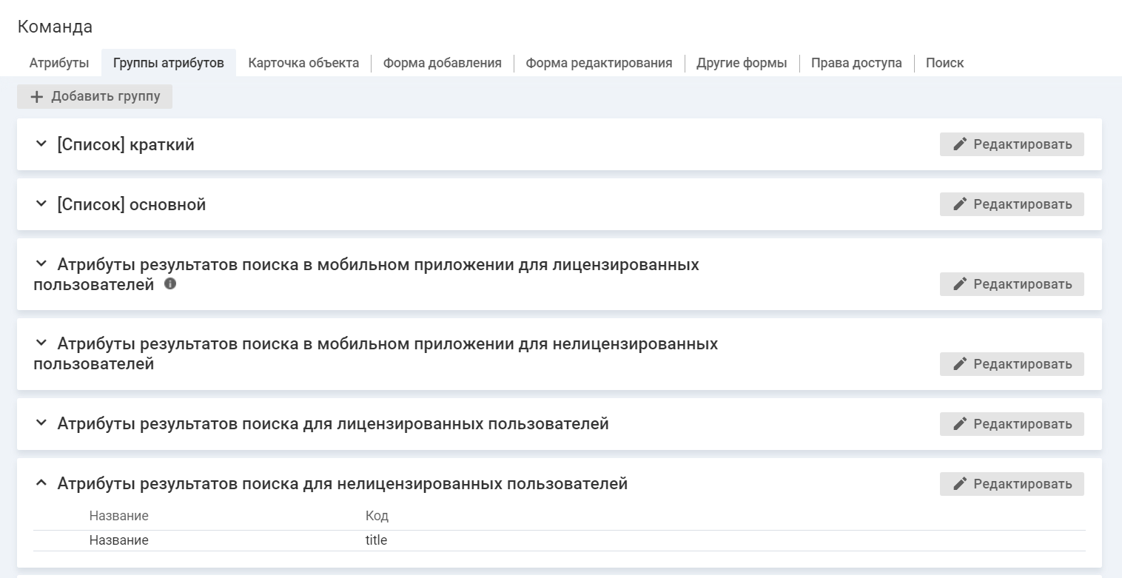Open the Форма добавления tab
The width and height of the screenshot is (1122, 578).
pos(442,63)
